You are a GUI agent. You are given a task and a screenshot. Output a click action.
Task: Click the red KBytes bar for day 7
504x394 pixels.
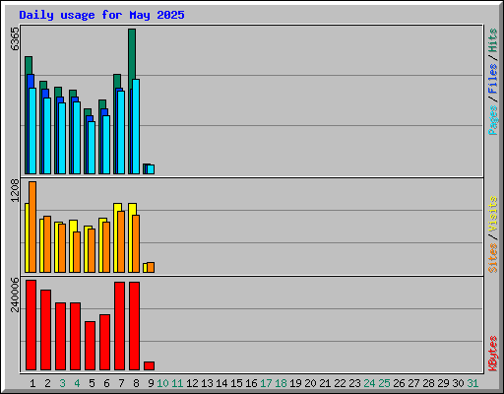119,326
